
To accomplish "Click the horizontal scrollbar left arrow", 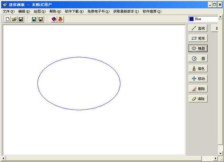I will (x=4, y=158).
